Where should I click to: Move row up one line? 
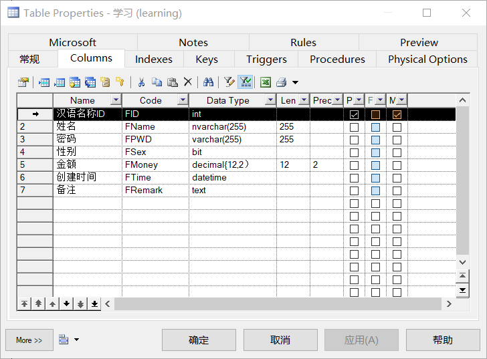click(52, 304)
